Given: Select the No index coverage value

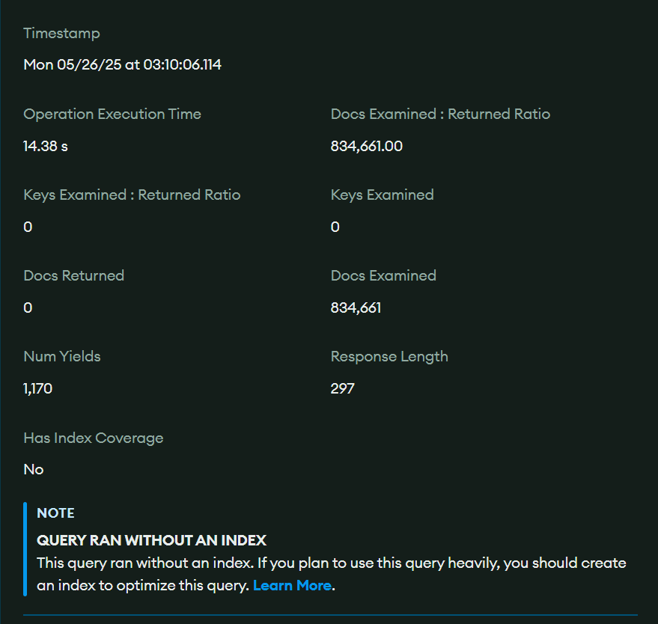Looking at the screenshot, I should point(34,470).
